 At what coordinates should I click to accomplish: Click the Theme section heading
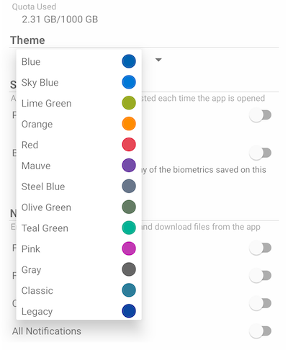[x=27, y=40]
